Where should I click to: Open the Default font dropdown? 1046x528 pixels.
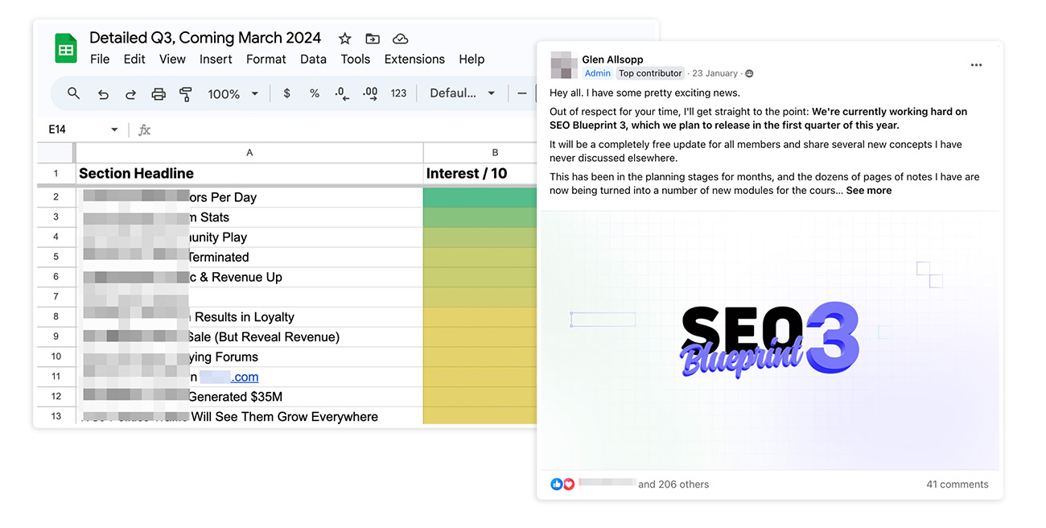coord(462,93)
